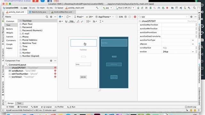Open Component Tree settings gear
Screen dimensions: 205x115
point(51,61)
